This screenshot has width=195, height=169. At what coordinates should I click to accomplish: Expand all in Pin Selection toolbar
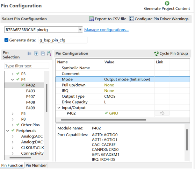pyautogui.click(x=36, y=54)
